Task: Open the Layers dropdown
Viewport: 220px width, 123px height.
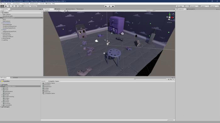Action: click(x=205, y=6)
